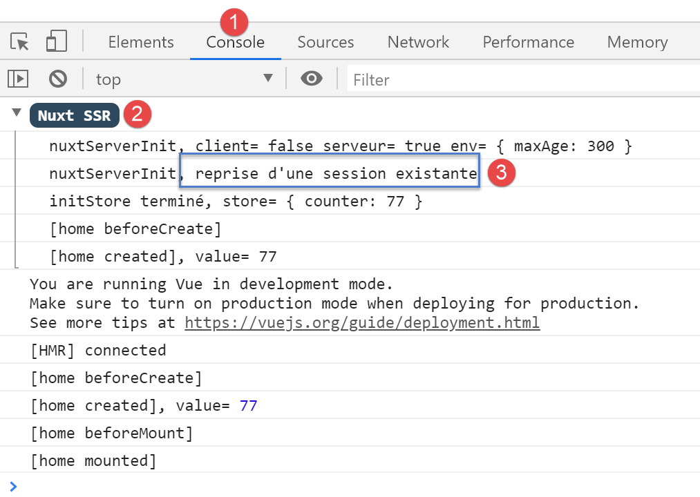Click the blue value 77 in log

click(x=248, y=405)
